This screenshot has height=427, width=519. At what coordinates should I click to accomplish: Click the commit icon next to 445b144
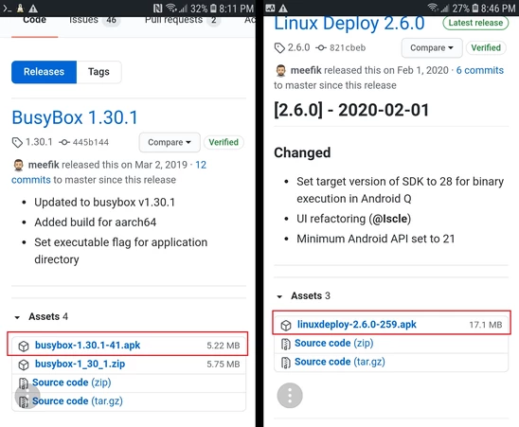[x=64, y=142]
